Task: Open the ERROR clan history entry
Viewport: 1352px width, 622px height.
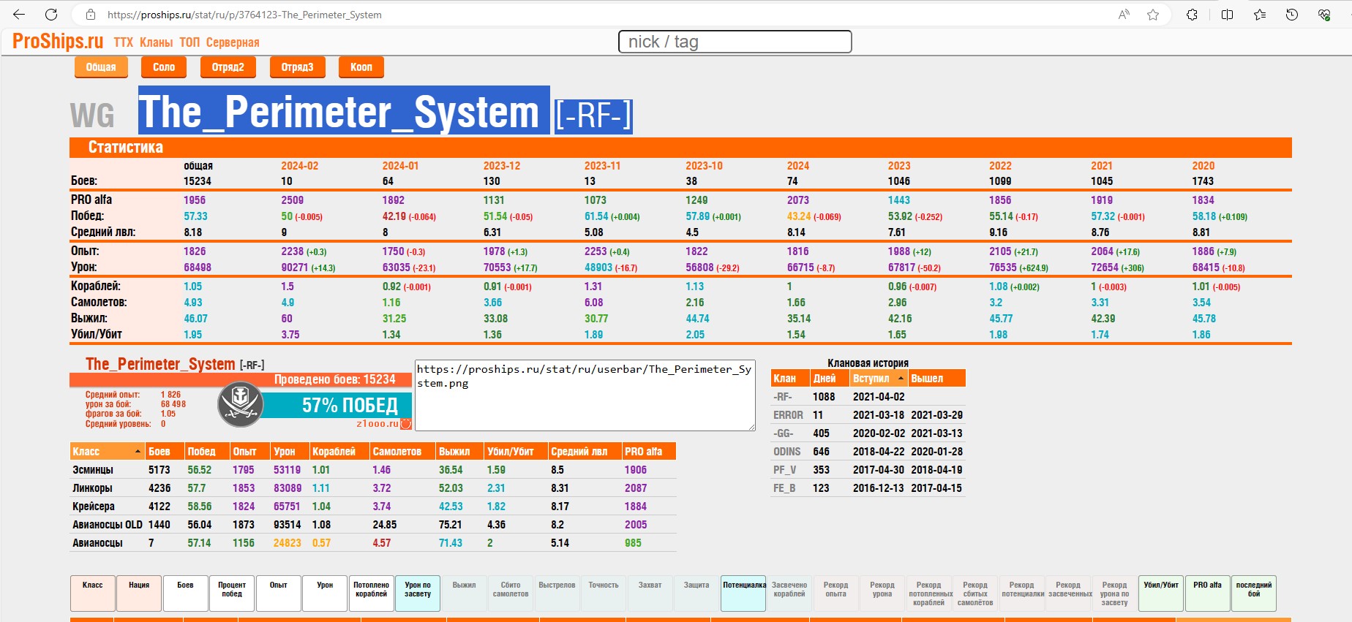Action: tap(789, 415)
